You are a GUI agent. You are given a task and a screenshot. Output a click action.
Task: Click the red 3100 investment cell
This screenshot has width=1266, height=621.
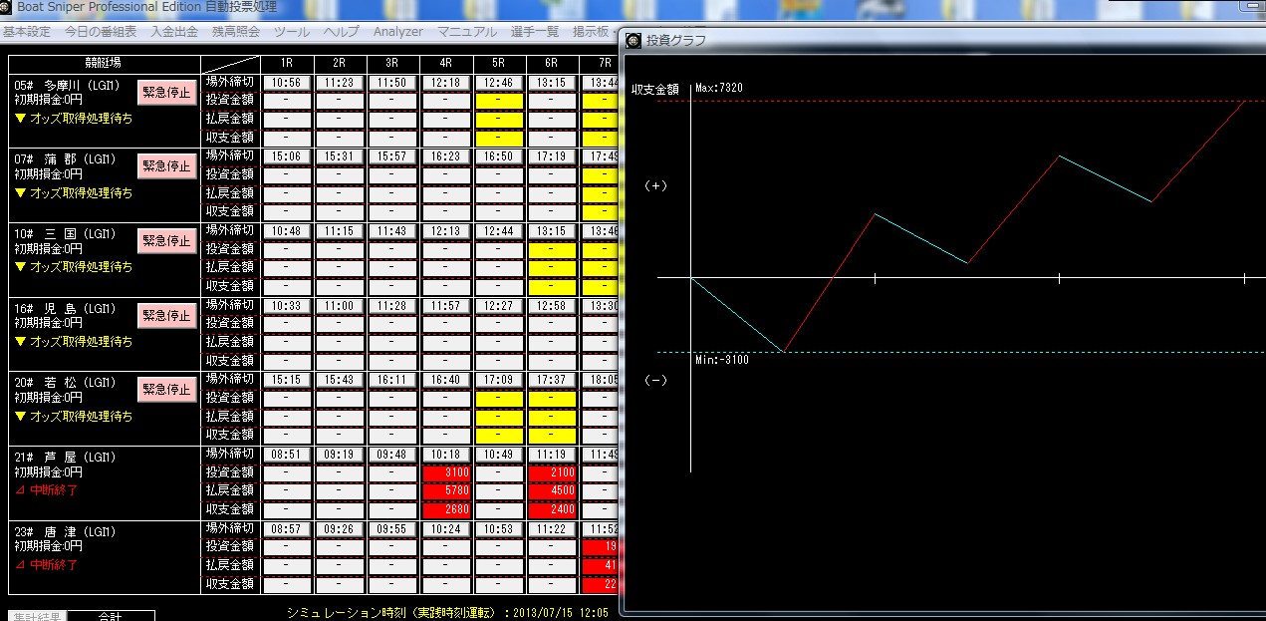point(446,472)
